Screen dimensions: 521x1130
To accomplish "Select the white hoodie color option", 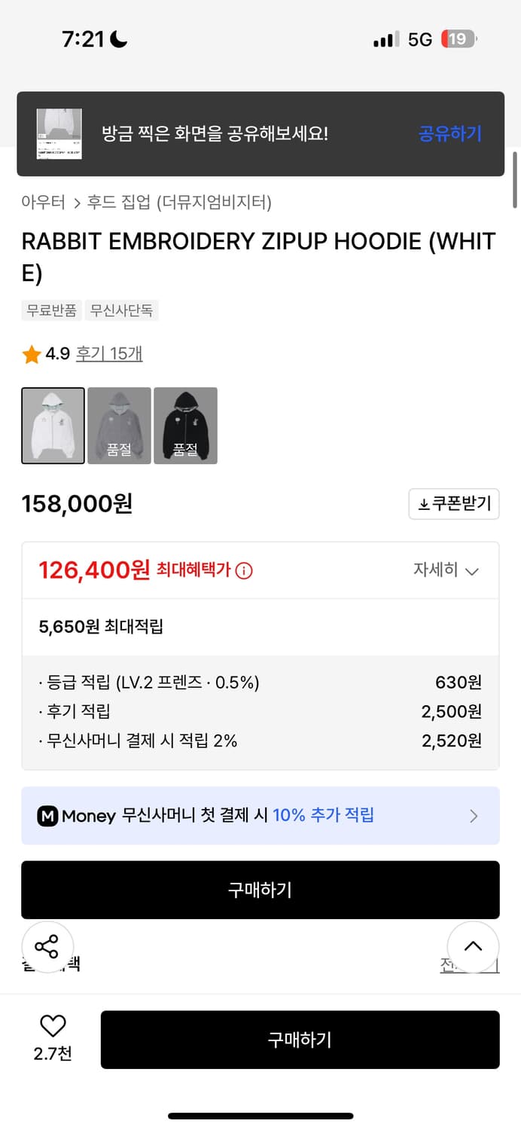I will click(53, 426).
